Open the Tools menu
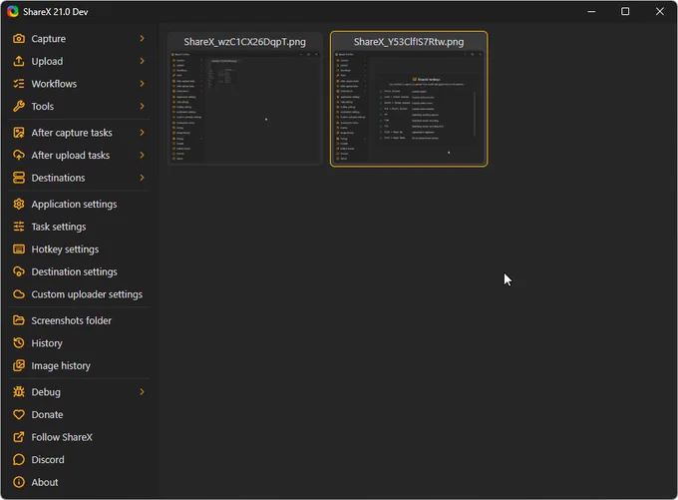The height and width of the screenshot is (500, 678). point(79,106)
